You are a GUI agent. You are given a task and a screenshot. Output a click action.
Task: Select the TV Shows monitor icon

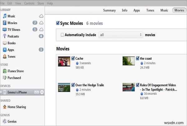point(5,30)
